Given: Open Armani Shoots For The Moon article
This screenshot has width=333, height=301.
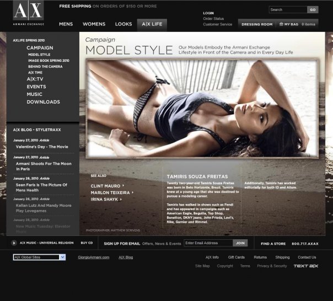Looking at the screenshot, I should click(x=44, y=166).
